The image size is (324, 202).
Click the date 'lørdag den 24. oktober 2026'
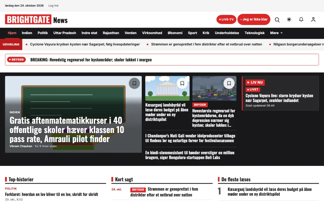(x=24, y=6)
